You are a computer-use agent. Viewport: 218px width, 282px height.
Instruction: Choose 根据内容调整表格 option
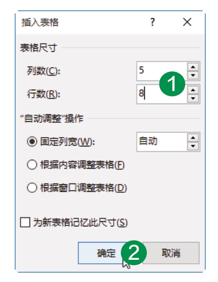(32, 165)
